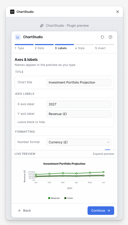
Task: Click the Revenue legend swatch
Action: 49,198
